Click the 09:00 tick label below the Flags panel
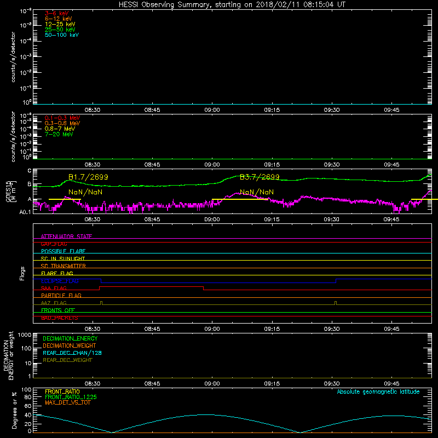Viewport: 438px width, 438px height. tap(212, 329)
